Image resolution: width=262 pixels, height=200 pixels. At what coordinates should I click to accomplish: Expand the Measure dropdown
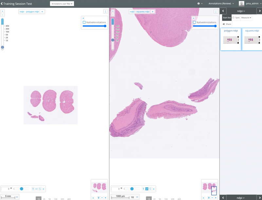point(246,17)
